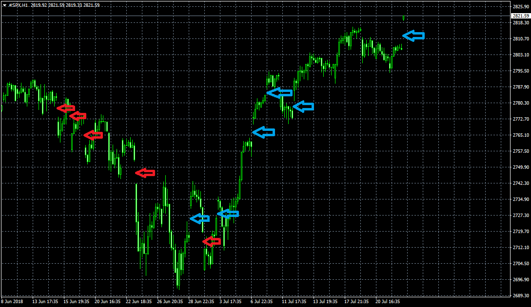The height and width of the screenshot is (307, 531).
Task: Click the open price 2819.92 in header
Action: [38, 5]
